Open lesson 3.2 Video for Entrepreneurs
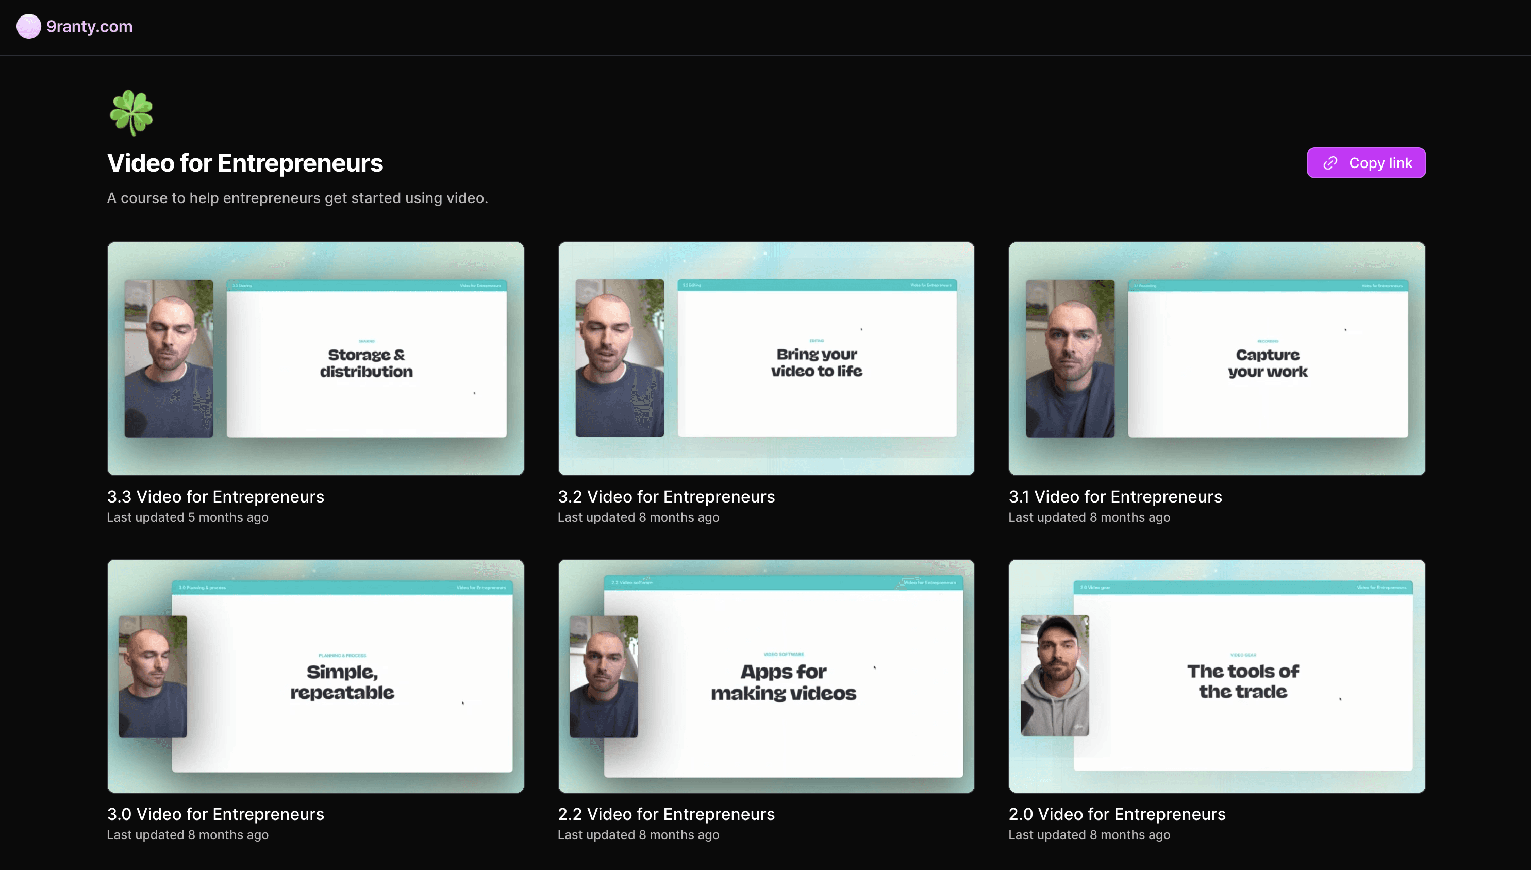The height and width of the screenshot is (870, 1531). point(665,496)
